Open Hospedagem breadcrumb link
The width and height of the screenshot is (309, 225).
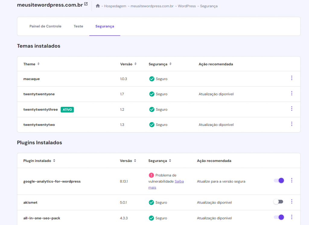click(115, 6)
